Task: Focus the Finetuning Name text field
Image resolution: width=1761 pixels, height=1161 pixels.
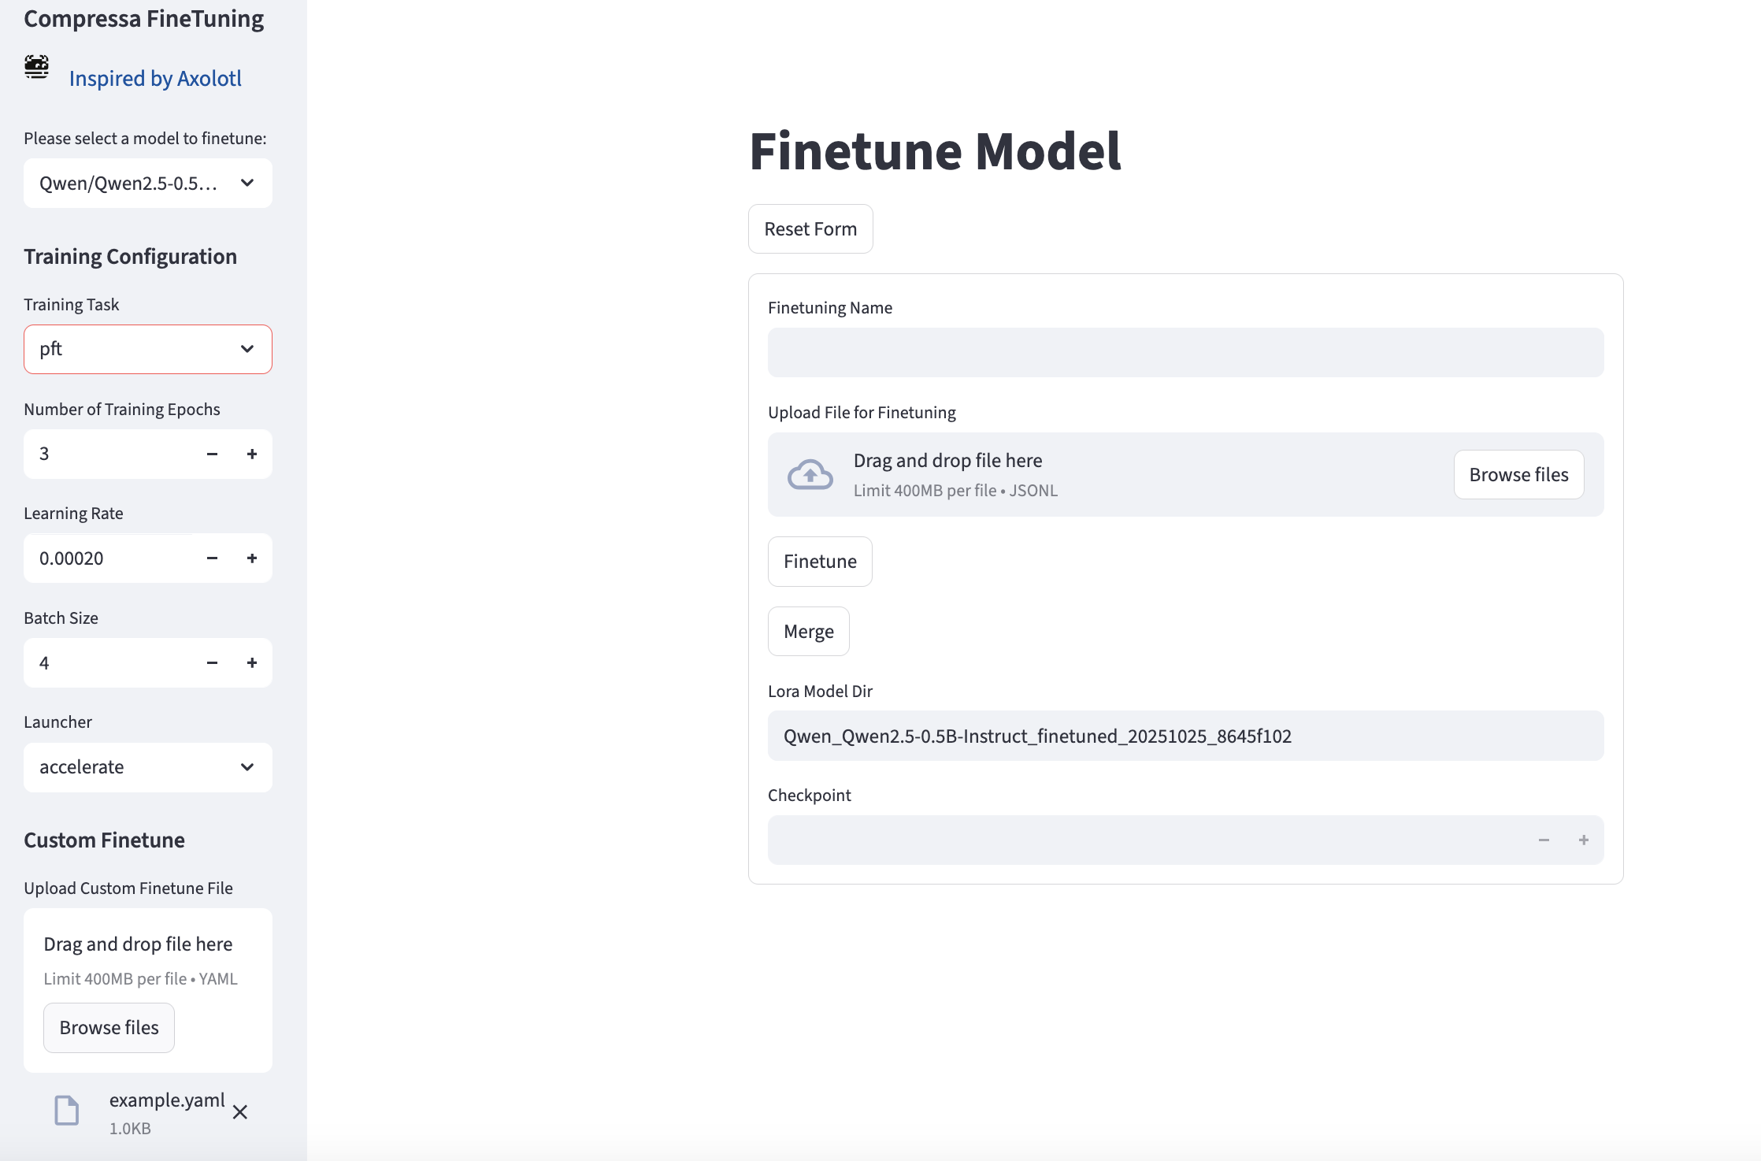Action: click(1185, 353)
